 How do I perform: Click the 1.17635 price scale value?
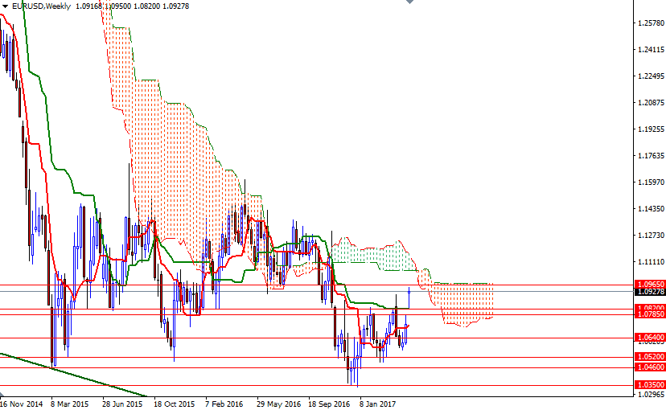tap(651, 156)
